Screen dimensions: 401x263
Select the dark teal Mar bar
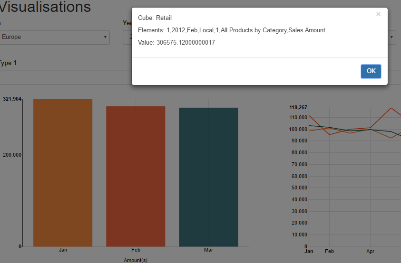coord(208,177)
